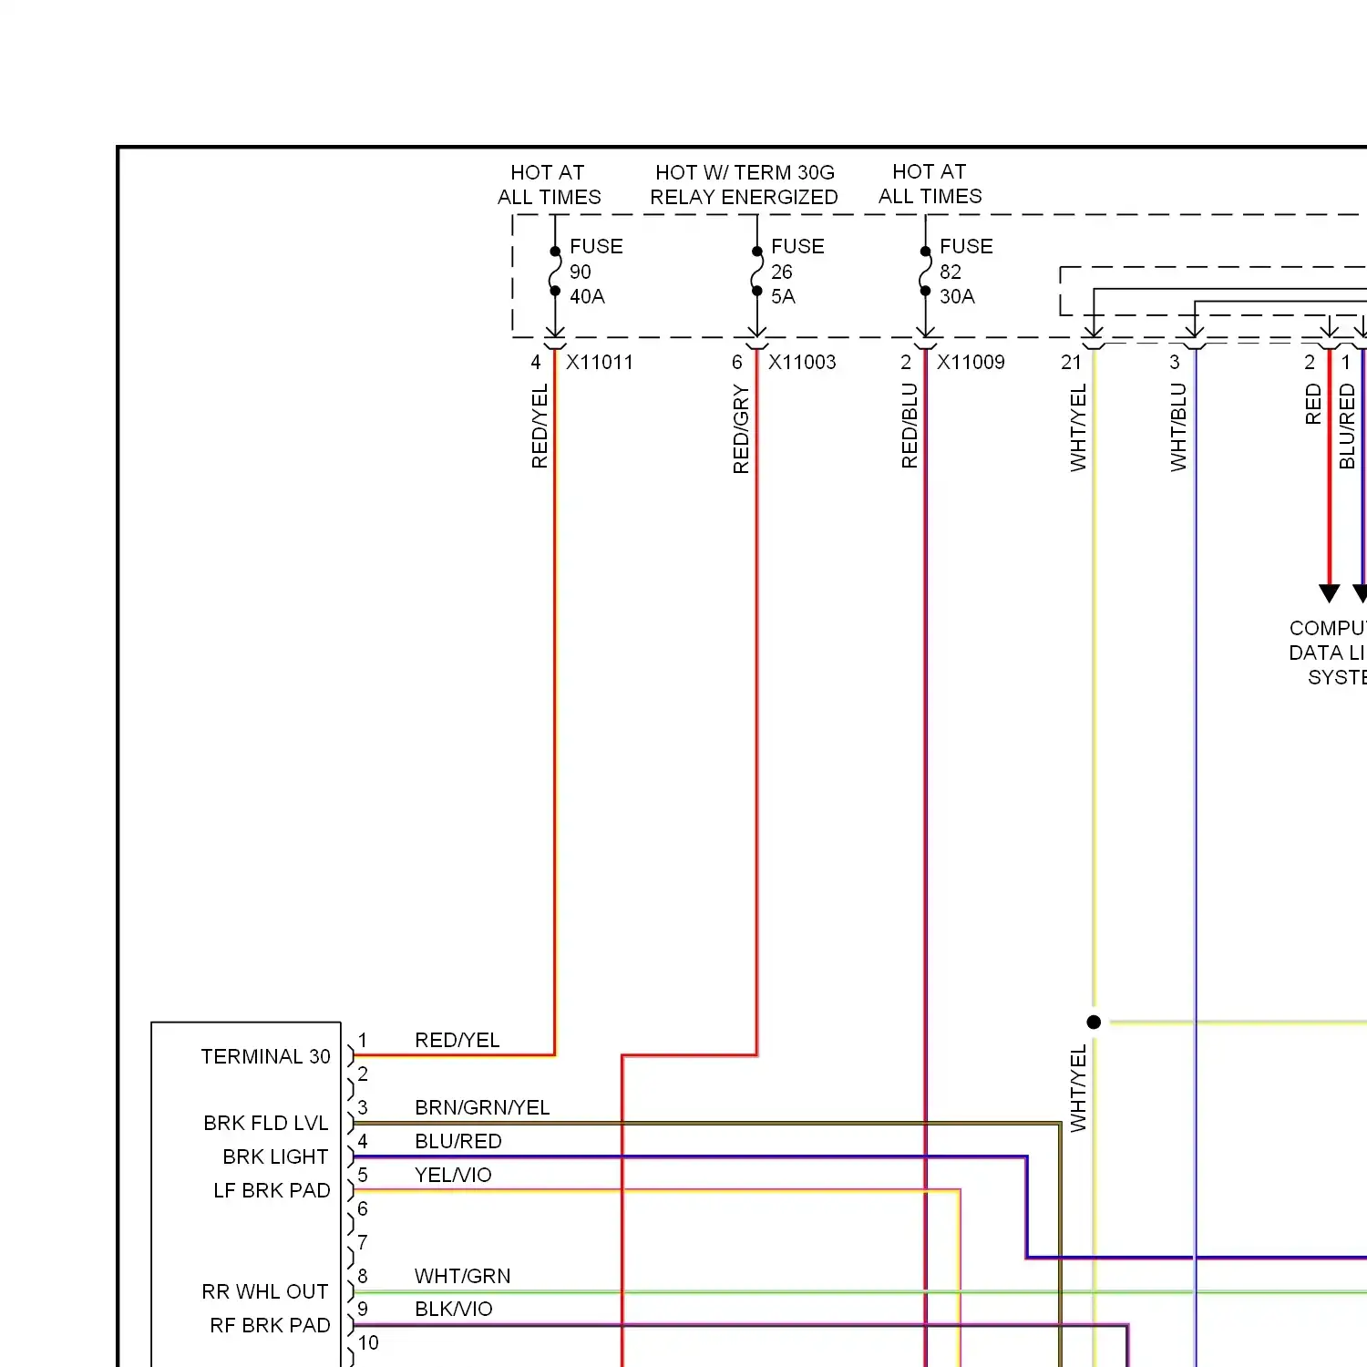The width and height of the screenshot is (1367, 1367).
Task: Click the arrowhead ending the RED wire
Action: tap(1330, 593)
